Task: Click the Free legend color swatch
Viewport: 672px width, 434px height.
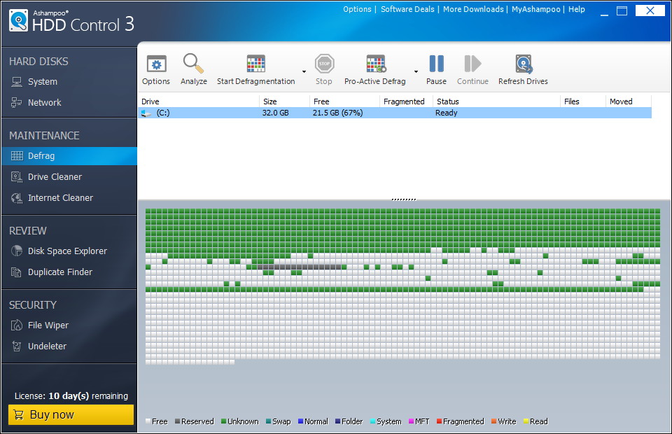Action: click(148, 421)
